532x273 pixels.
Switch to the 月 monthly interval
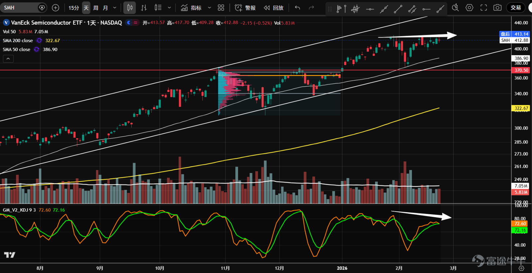point(105,8)
